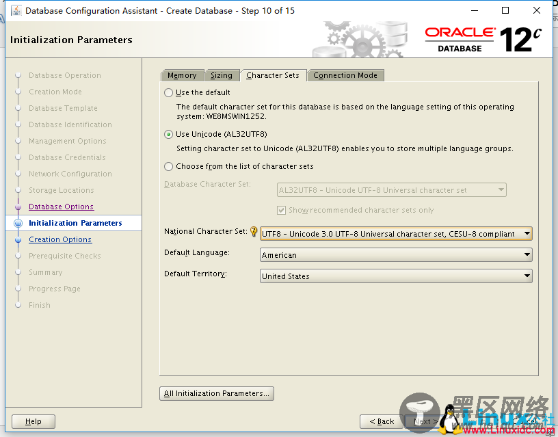Minimize the Database Configuration Assistant window
This screenshot has width=558, height=437.
pos(475,10)
